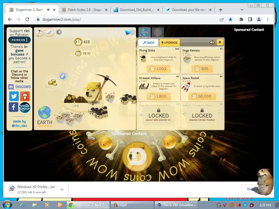Open Windows Explorer from taskbar

point(34,205)
